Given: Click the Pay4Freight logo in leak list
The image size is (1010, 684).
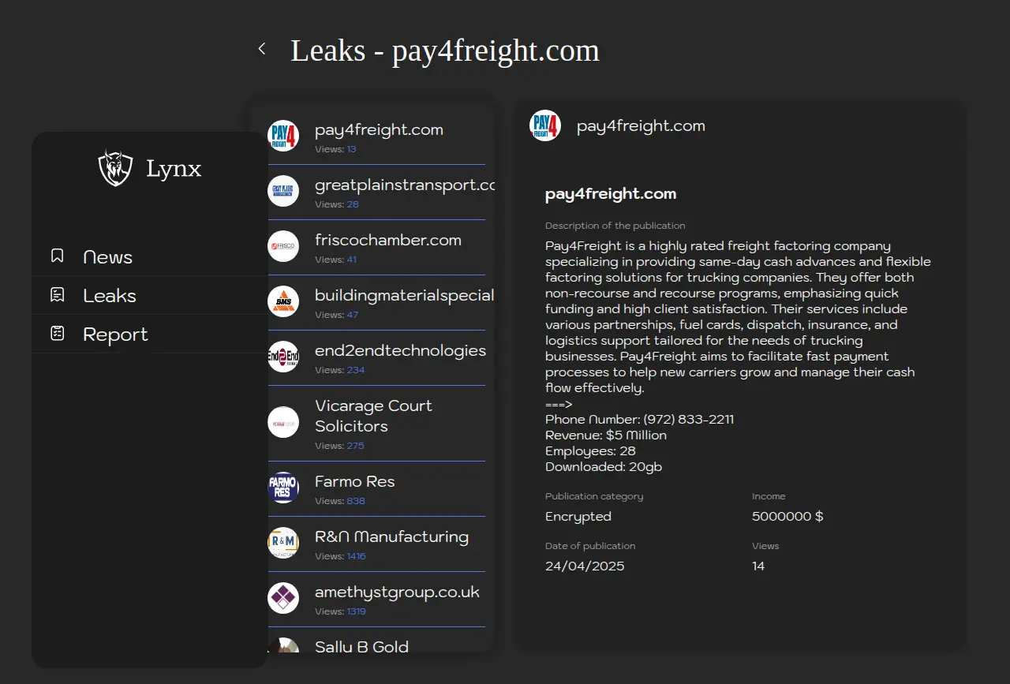Looking at the screenshot, I should pos(283,136).
